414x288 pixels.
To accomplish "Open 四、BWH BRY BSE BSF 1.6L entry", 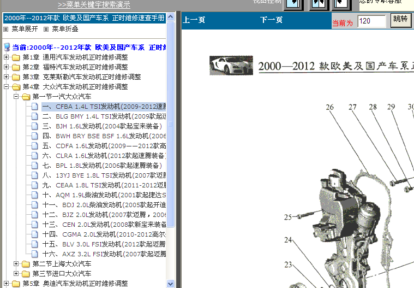I will click(104, 136).
